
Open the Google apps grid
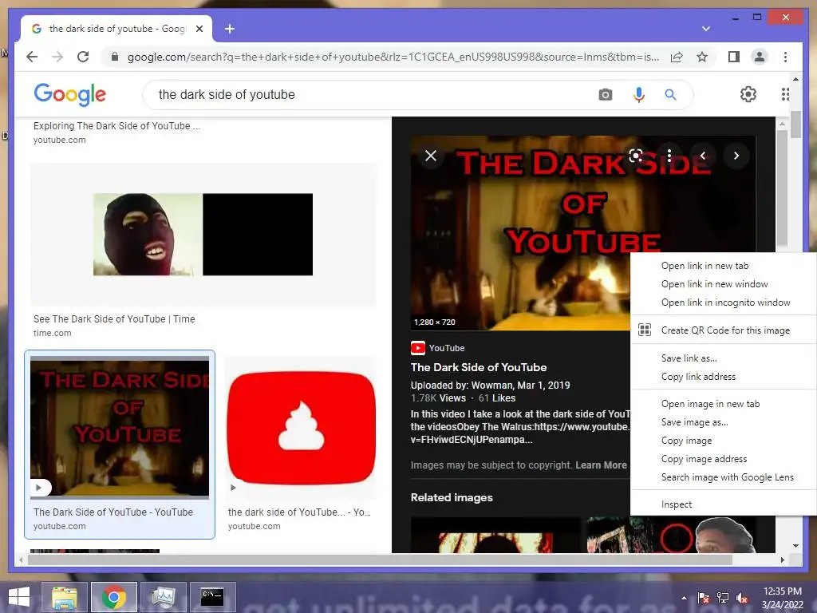[785, 94]
